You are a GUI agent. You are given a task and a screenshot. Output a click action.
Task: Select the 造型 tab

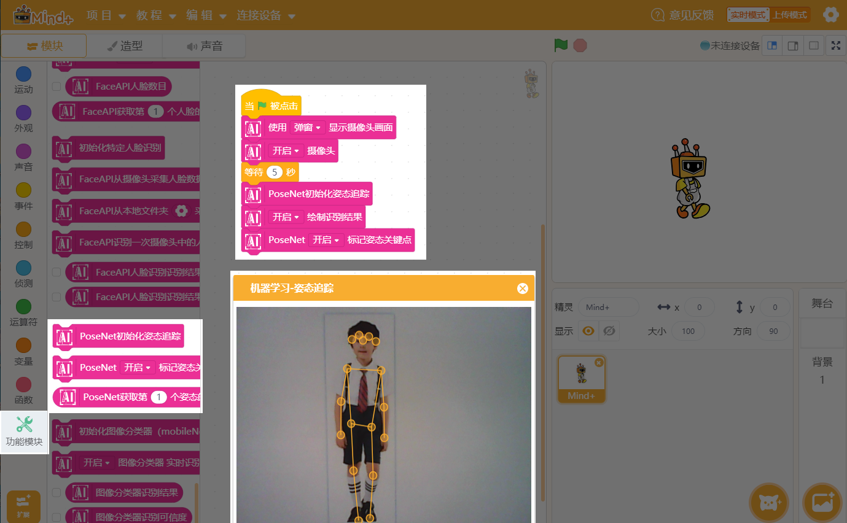pos(125,46)
